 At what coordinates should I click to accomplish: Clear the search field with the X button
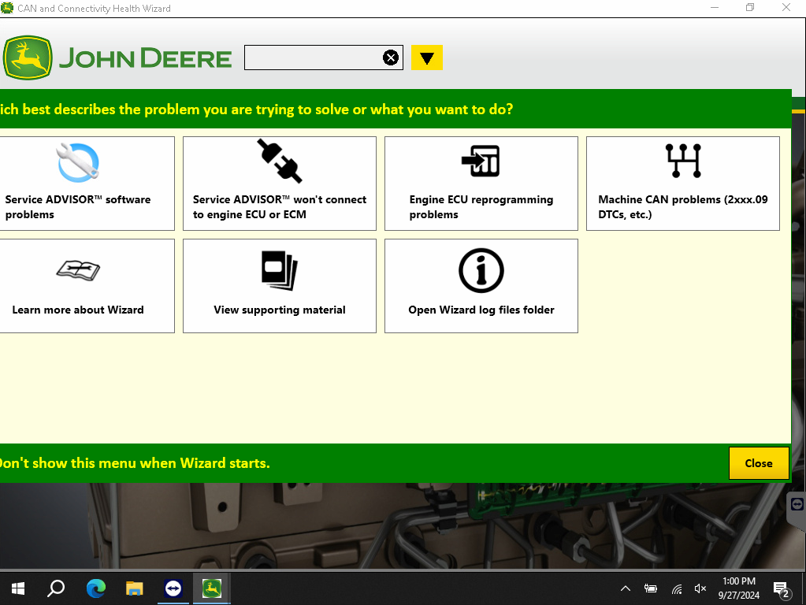391,57
